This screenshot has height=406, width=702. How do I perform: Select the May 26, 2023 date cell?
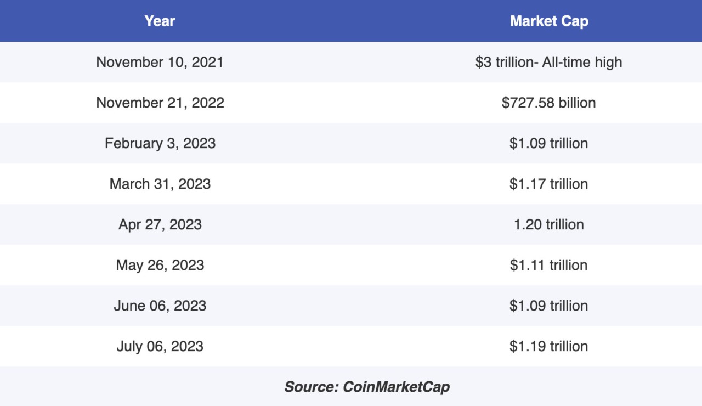tap(160, 265)
